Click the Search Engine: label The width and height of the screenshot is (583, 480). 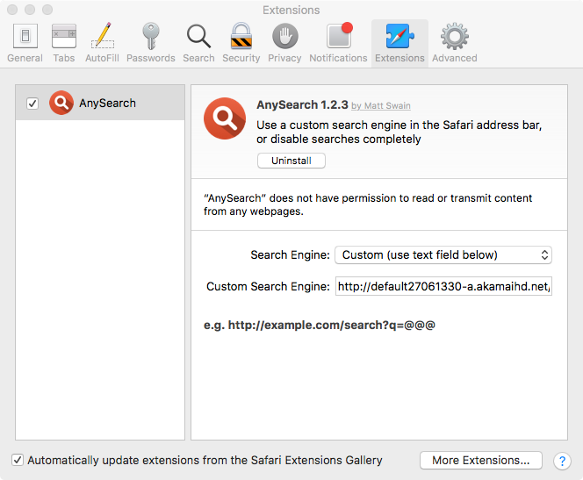pos(290,254)
